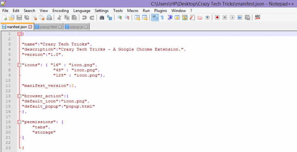Screen dimensions: 297x152
Task: Click line number 11 in the margin
Action: 8,85
